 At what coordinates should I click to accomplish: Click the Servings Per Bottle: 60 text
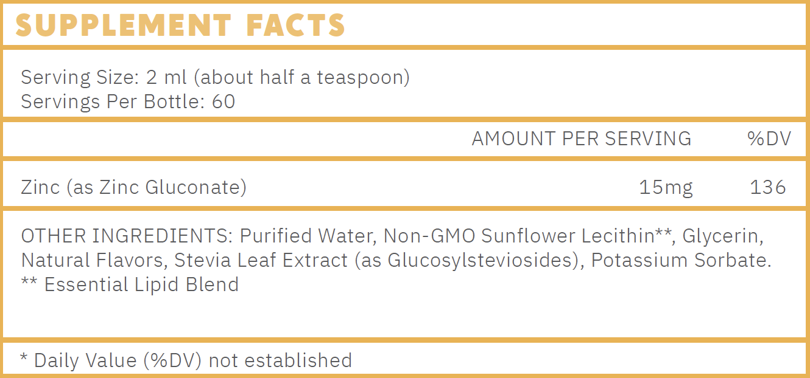128,101
